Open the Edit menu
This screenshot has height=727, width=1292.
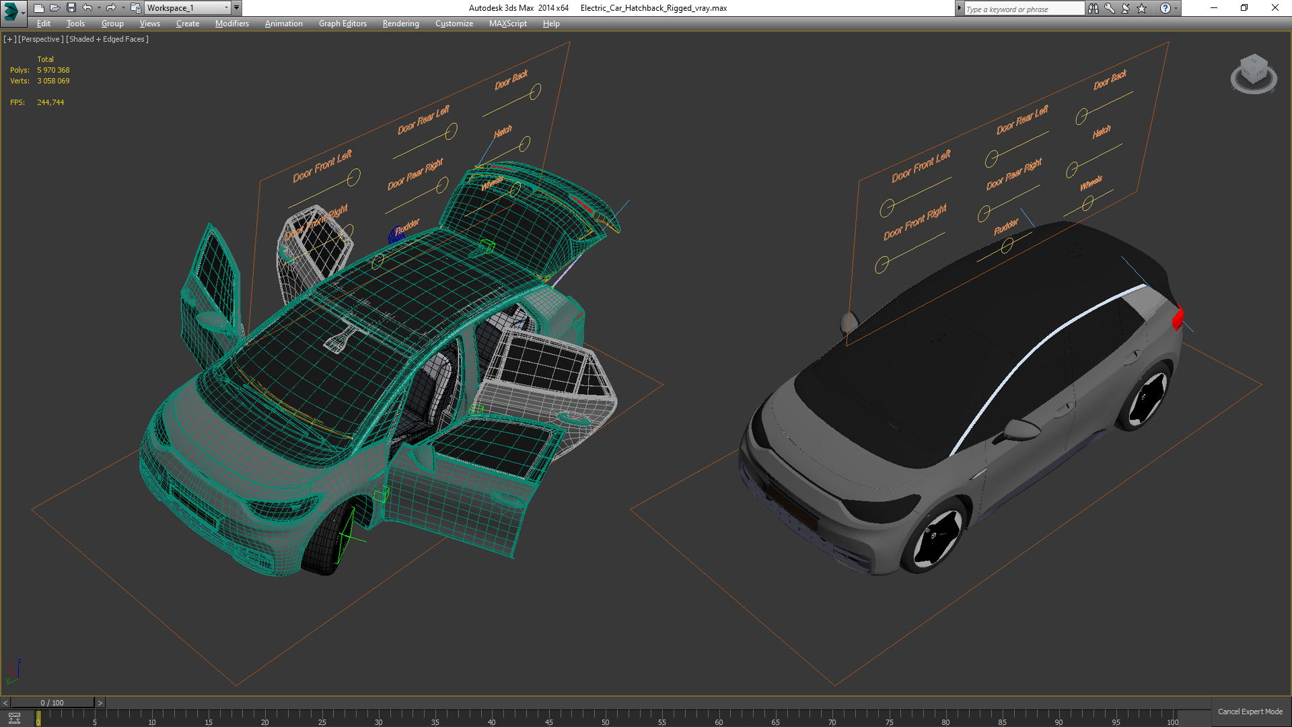click(x=44, y=24)
